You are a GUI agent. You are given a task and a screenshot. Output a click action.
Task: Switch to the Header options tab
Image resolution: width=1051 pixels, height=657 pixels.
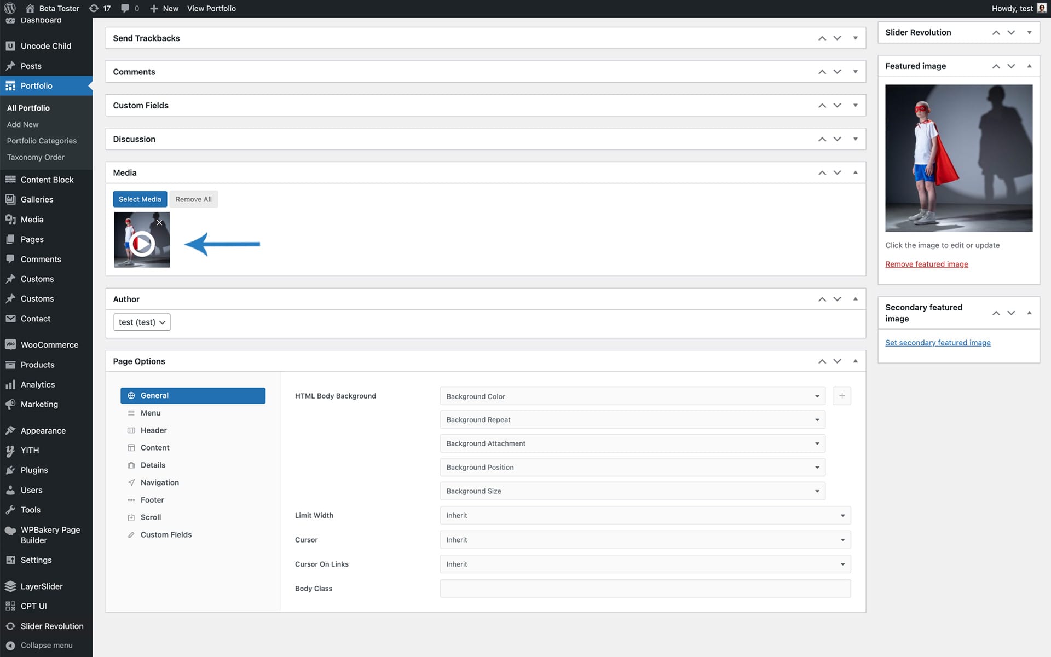click(153, 430)
